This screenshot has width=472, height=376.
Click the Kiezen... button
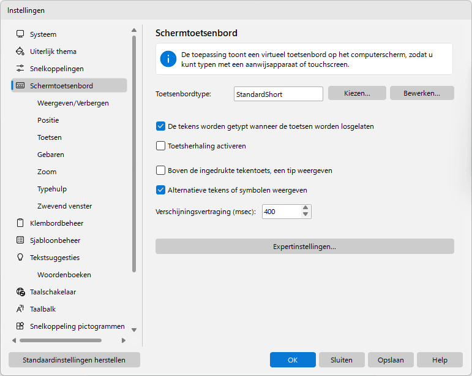357,93
